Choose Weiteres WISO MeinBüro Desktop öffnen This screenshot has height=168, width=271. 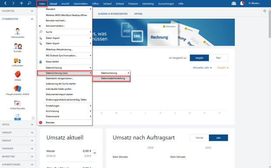click(x=65, y=15)
